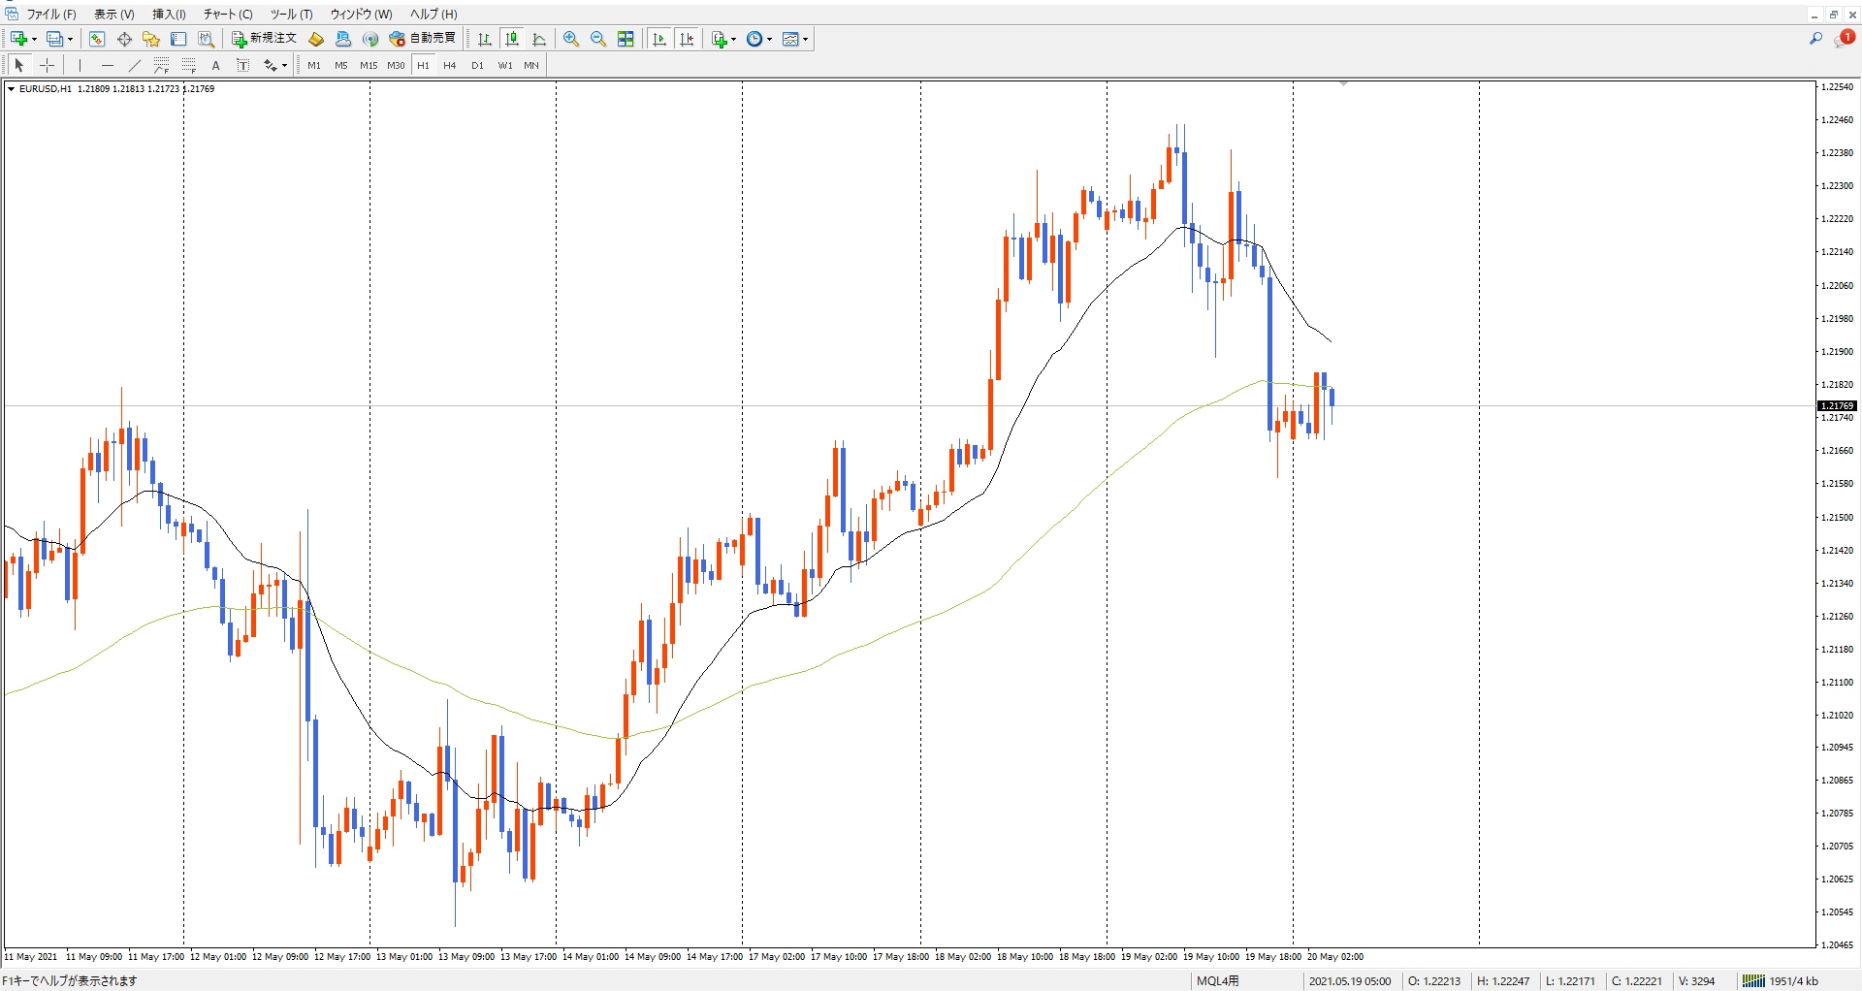Launch MetaEditor yellow book icon
Image resolution: width=1862 pixels, height=991 pixels.
[x=316, y=39]
